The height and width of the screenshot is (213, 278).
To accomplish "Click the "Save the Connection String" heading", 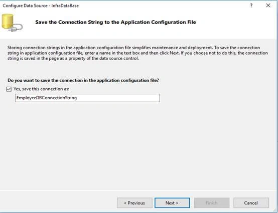I will (x=115, y=22).
